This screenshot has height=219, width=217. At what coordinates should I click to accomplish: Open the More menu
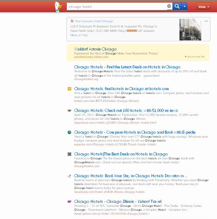tap(203, 7)
